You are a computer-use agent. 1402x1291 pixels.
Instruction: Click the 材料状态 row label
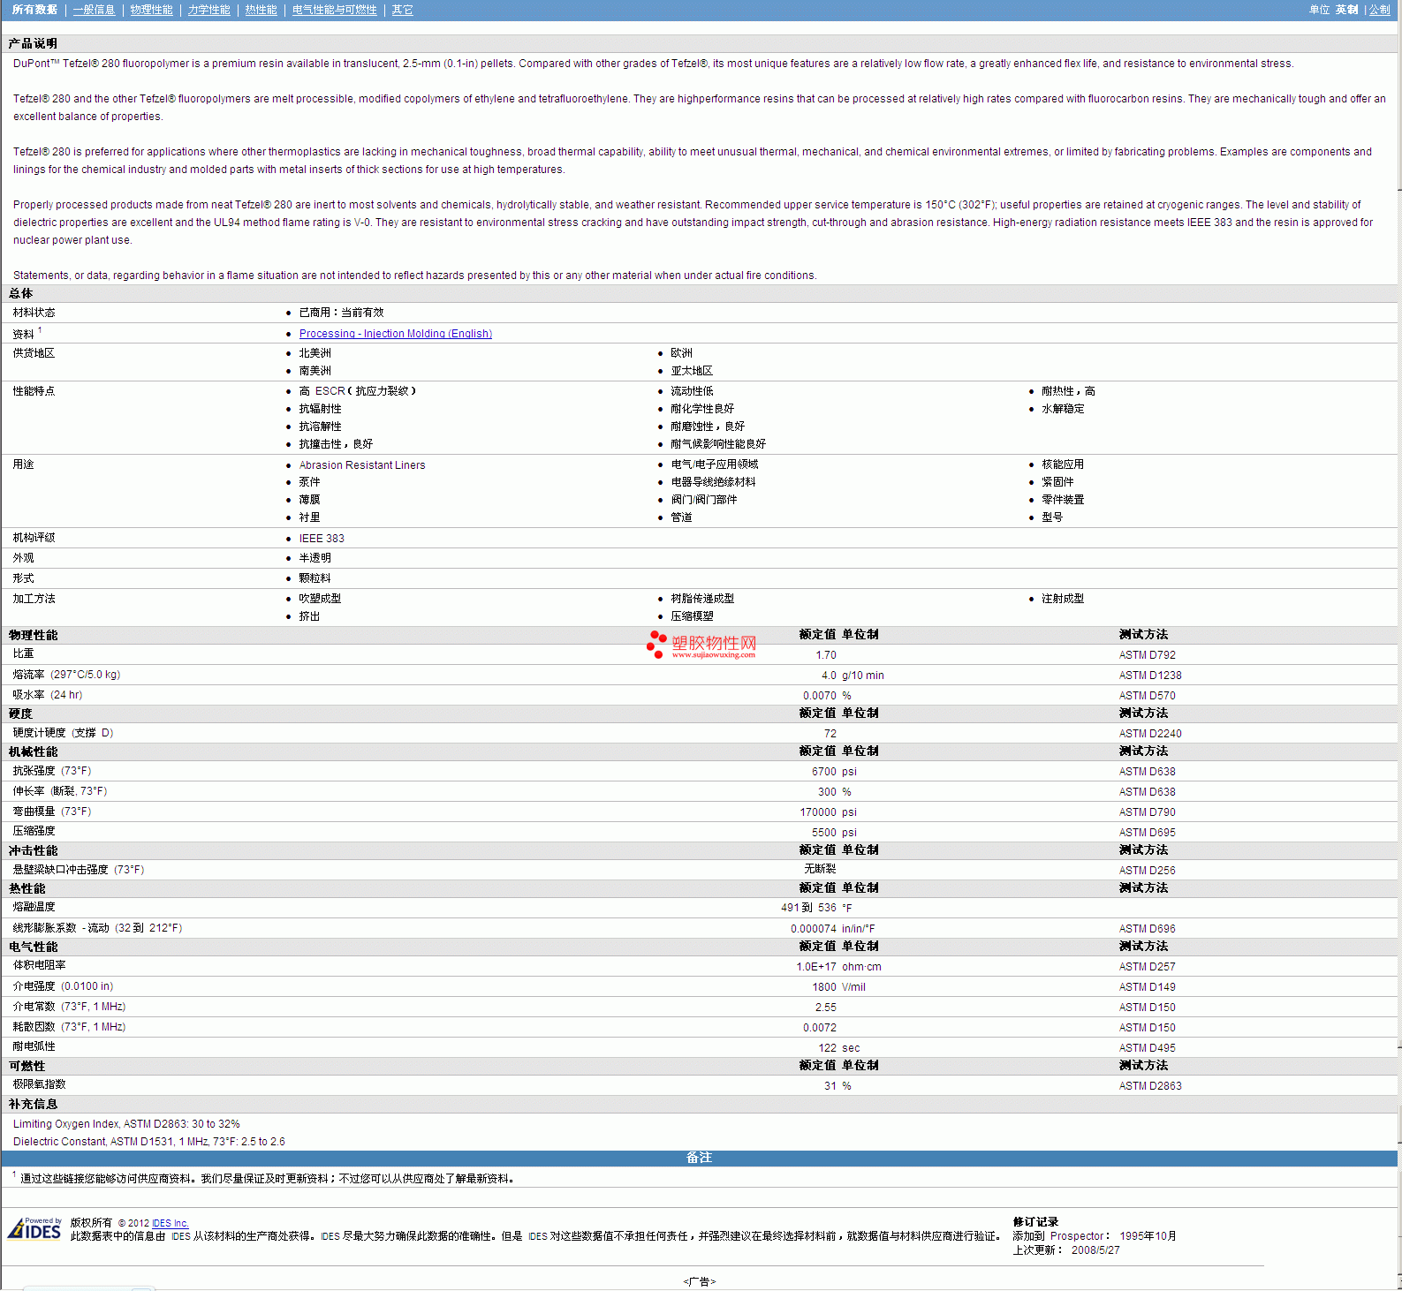(34, 313)
